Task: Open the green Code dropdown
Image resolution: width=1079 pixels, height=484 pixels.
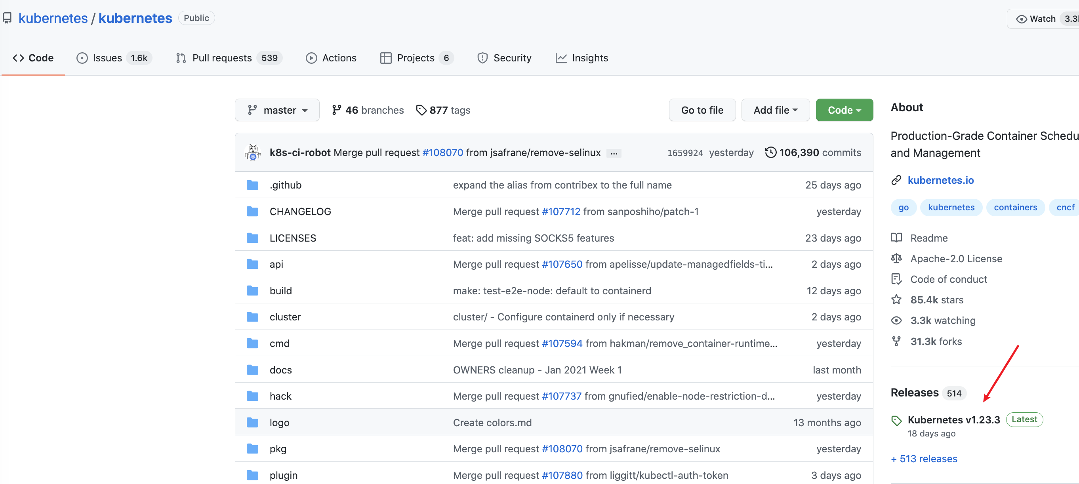Action: click(844, 110)
